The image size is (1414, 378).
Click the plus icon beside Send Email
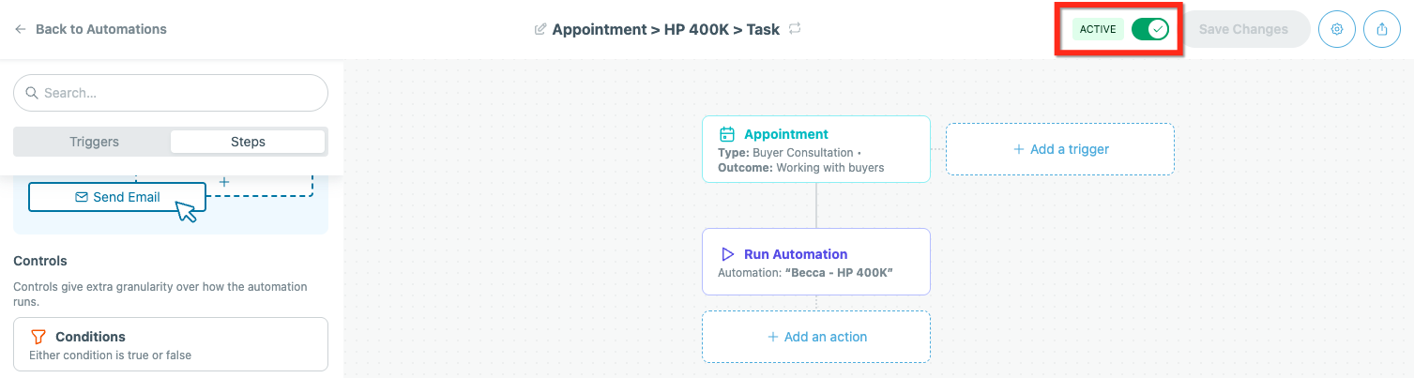(224, 181)
